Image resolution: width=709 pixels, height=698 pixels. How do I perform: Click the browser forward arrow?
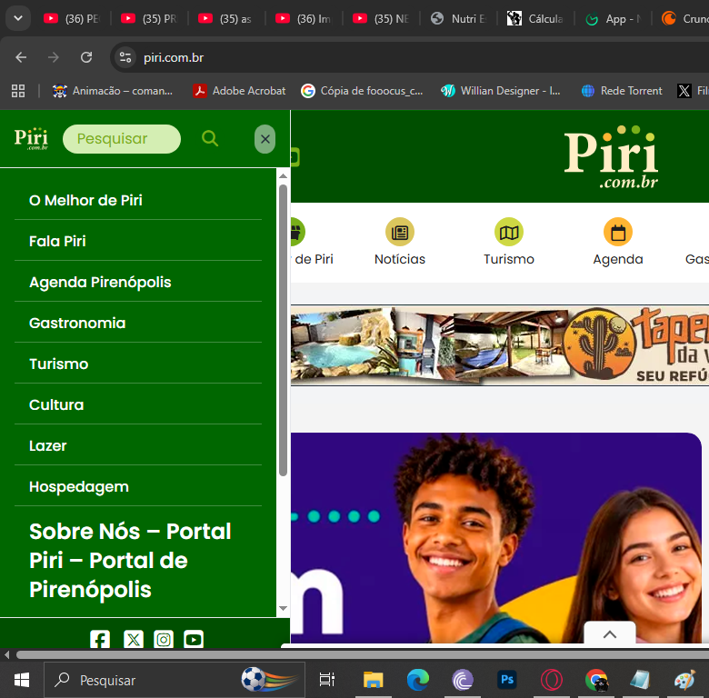tap(54, 57)
